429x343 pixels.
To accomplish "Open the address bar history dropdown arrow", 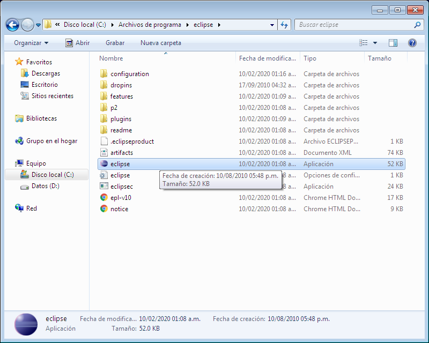I will click(272, 25).
